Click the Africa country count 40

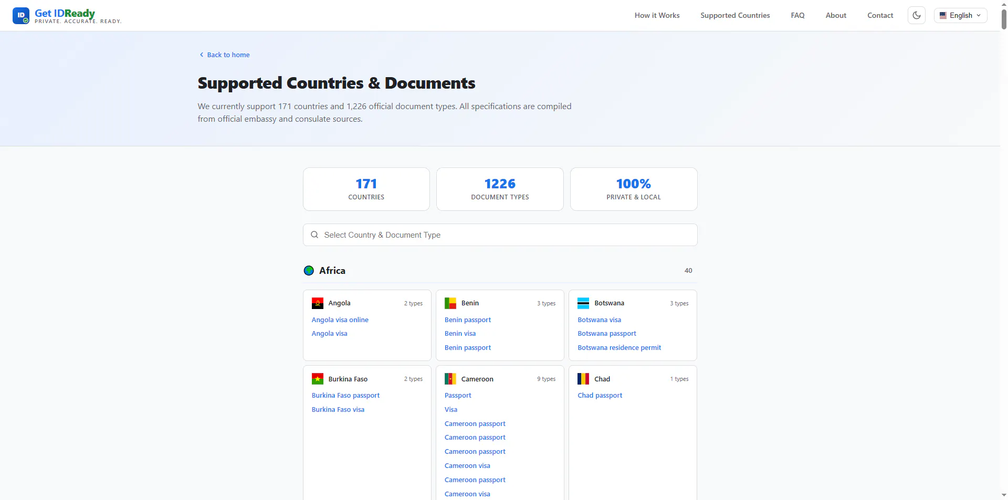[688, 271]
